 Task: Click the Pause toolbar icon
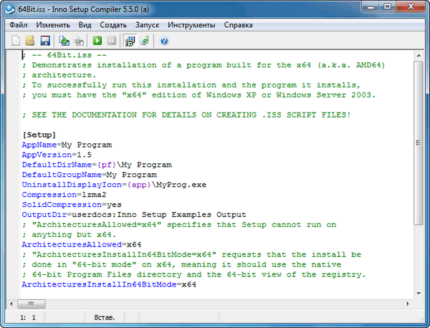click(111, 41)
